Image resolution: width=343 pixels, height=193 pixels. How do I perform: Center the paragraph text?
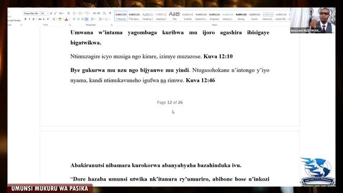click(x=78, y=19)
